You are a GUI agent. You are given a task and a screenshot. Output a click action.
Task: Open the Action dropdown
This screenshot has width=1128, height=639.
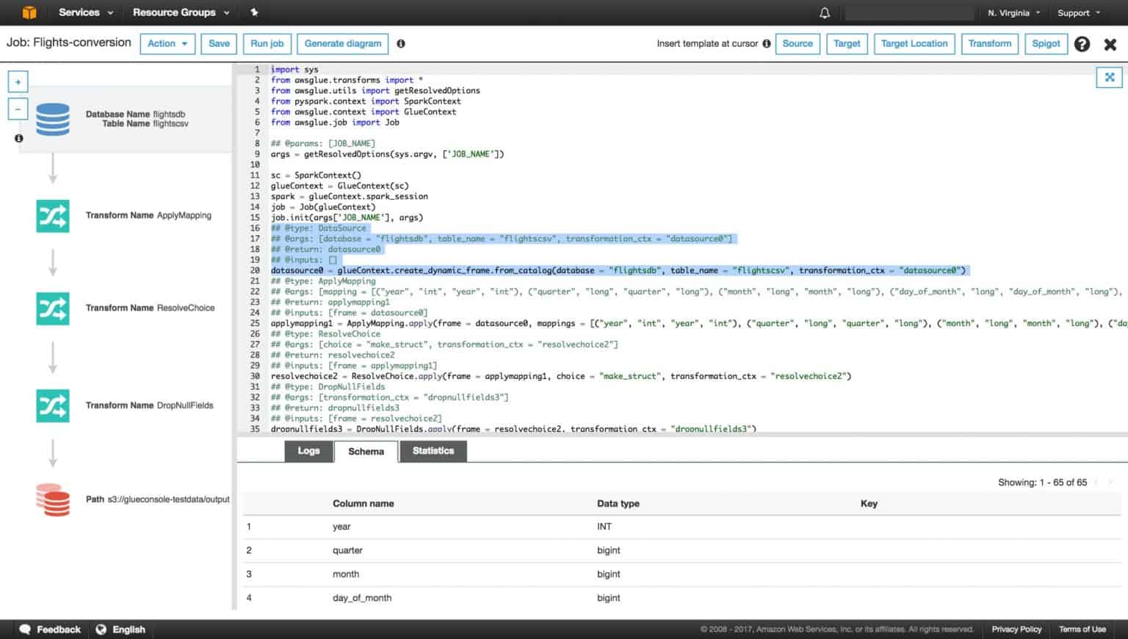[167, 43]
